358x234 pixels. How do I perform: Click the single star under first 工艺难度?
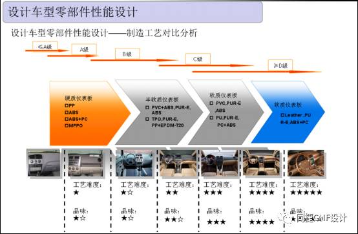tap(76, 192)
